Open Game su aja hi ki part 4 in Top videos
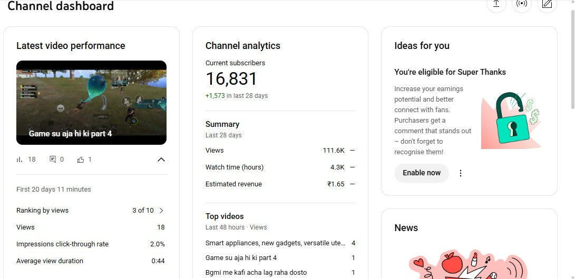Image resolution: width=575 pixels, height=279 pixels. [x=241, y=258]
